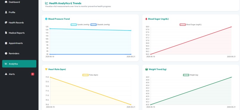Click systolic data point at 2026-06-19
The image size is (240, 110).
tap(50, 29)
